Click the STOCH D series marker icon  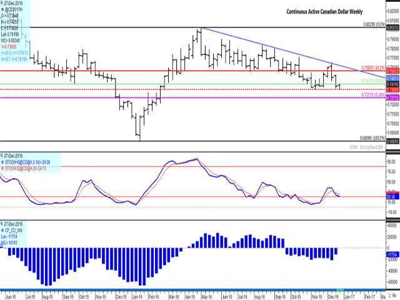point(3,167)
